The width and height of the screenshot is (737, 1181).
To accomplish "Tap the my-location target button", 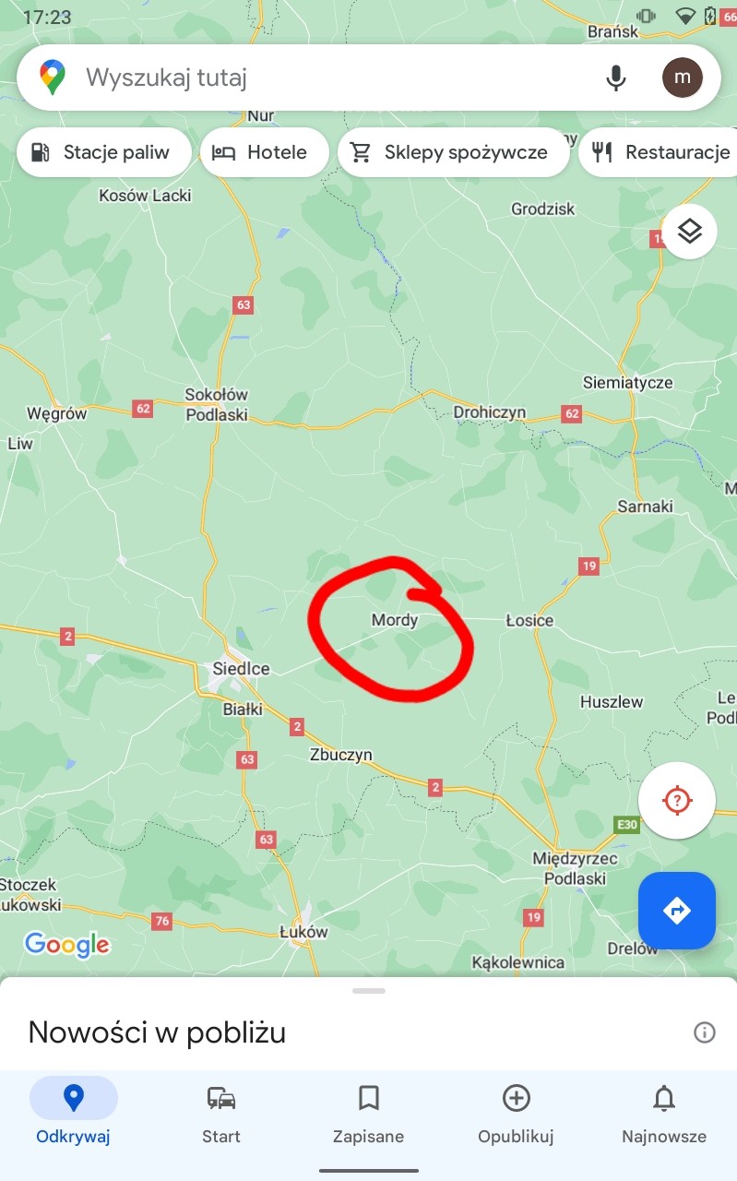I will [677, 800].
